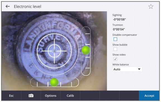161x102 pixels.
Task: Click the Trunnion label
Action: tap(118, 25)
